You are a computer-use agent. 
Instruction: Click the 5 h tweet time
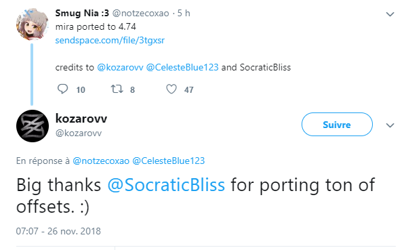pos(184,13)
